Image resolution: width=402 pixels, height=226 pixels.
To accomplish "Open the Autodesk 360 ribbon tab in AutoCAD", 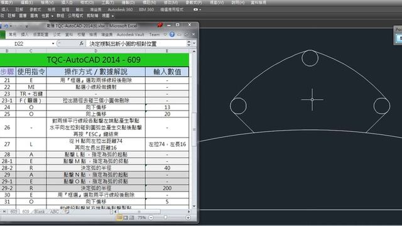I will click(x=120, y=9).
